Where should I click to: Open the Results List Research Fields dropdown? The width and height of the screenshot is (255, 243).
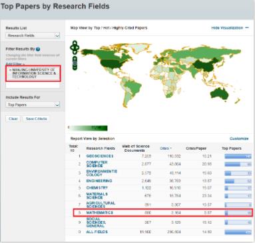(x=33, y=35)
